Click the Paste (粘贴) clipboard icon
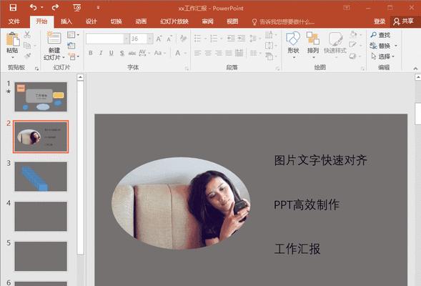This screenshot has width=421, height=286. [13, 39]
